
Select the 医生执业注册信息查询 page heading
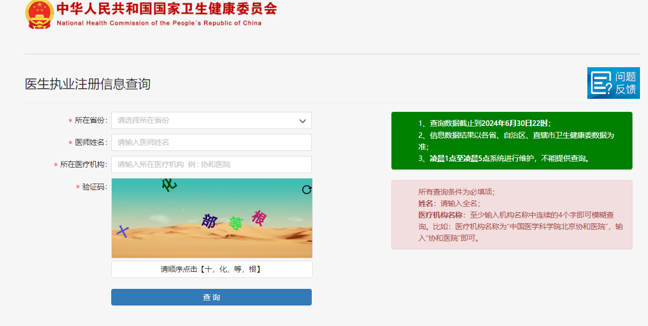88,84
